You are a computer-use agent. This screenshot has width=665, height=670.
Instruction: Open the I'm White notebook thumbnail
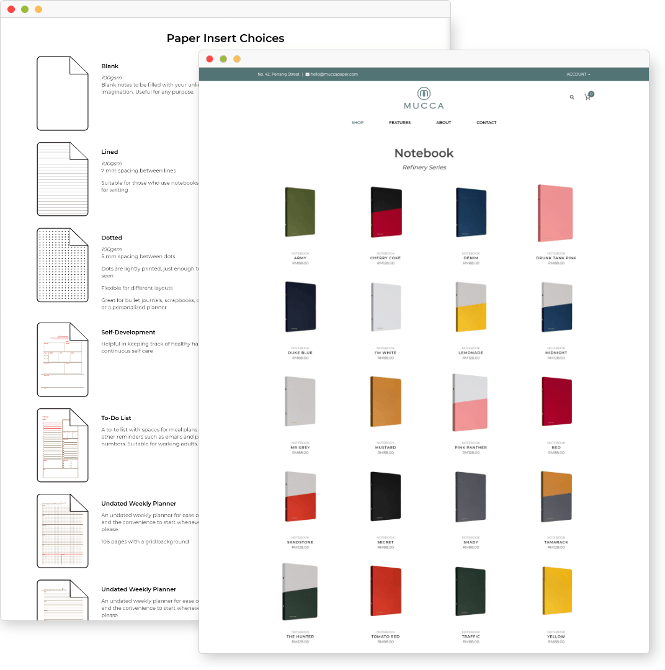click(x=386, y=306)
